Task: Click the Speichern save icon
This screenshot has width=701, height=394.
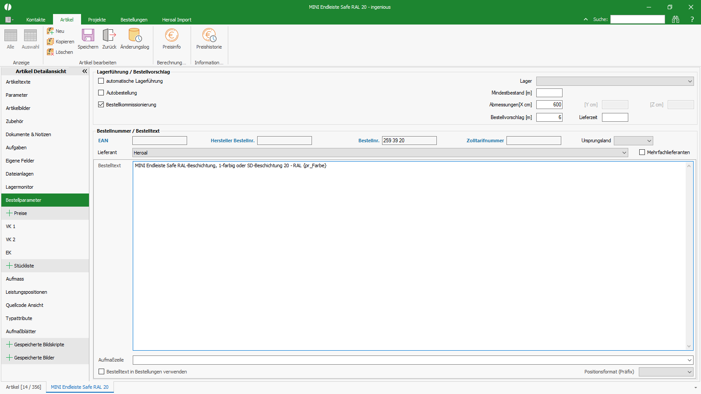Action: 88,36
